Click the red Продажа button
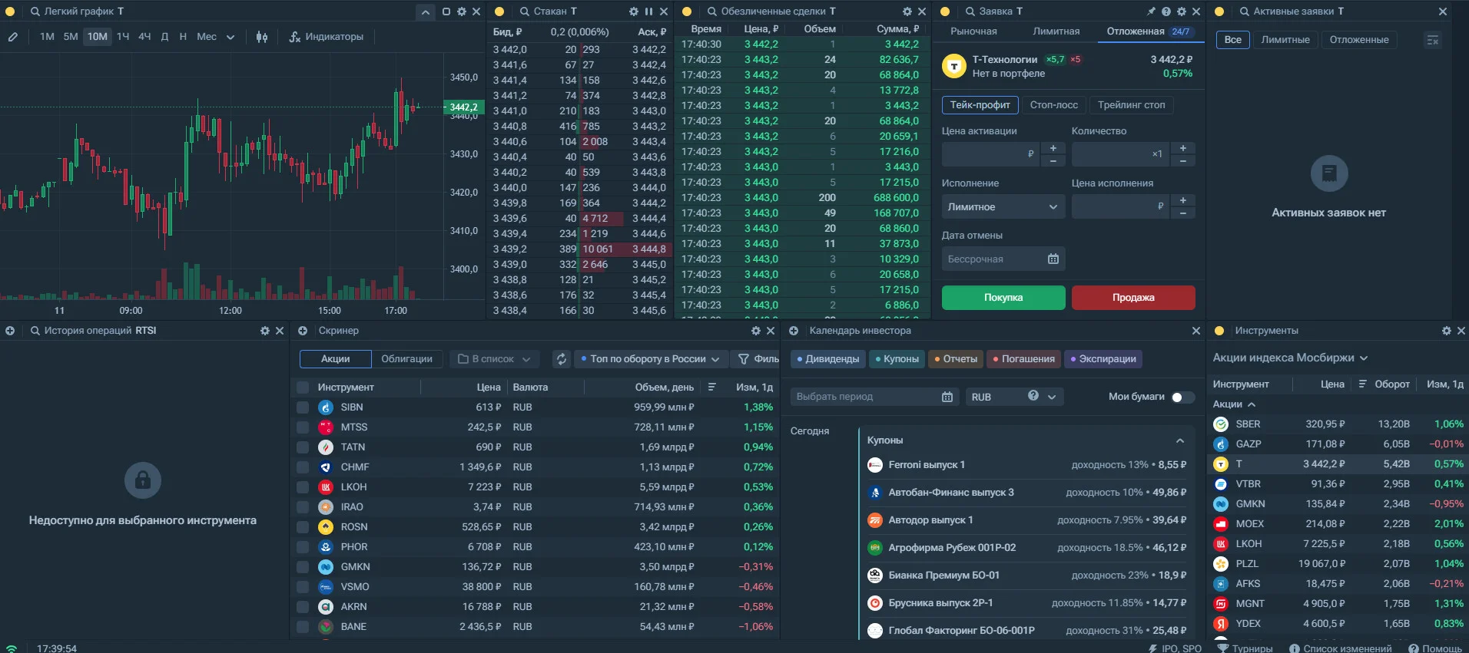1469x653 pixels. pyautogui.click(x=1133, y=298)
